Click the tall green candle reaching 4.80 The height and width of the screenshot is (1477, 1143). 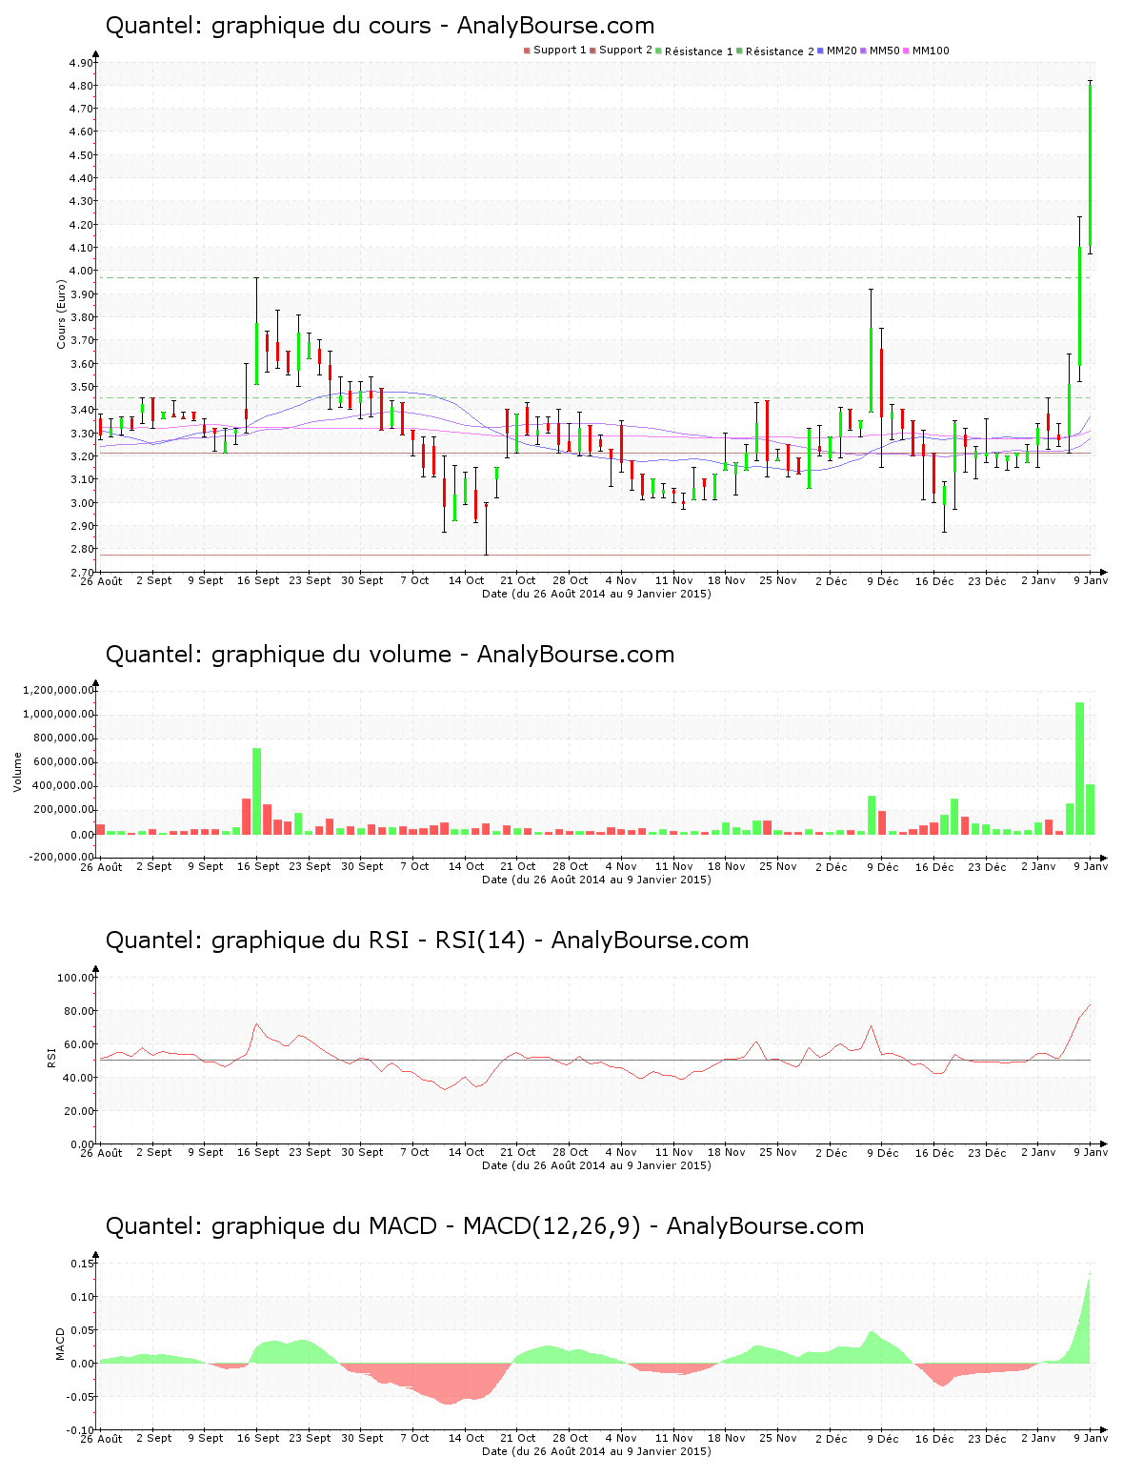tap(1090, 167)
